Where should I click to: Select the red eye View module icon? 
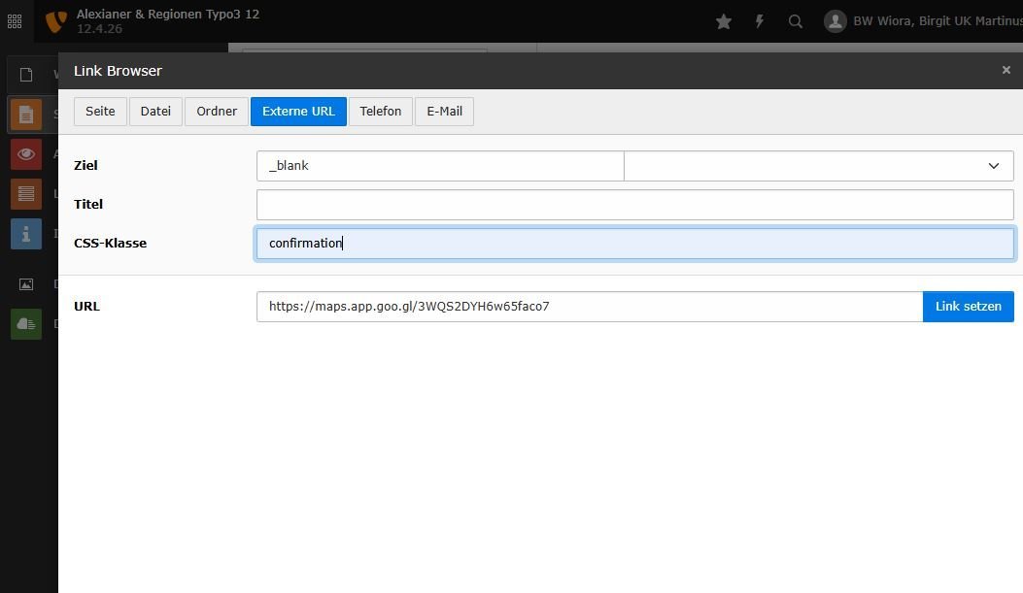26,154
